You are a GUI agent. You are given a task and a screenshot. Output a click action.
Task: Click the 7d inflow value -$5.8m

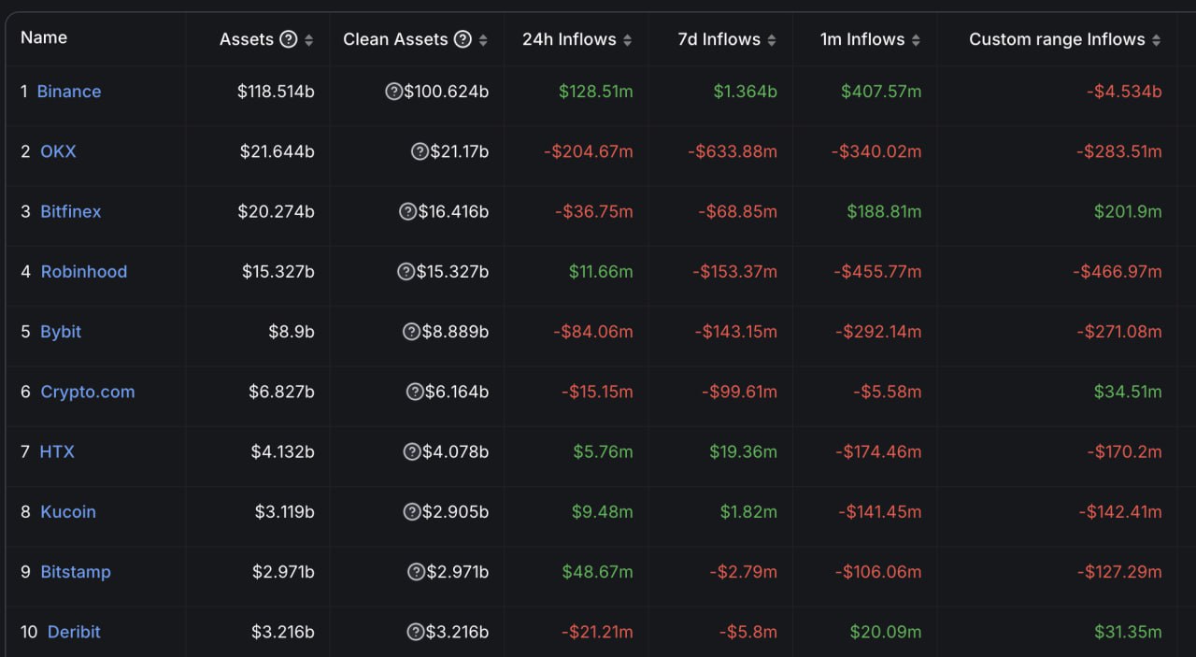tap(748, 632)
